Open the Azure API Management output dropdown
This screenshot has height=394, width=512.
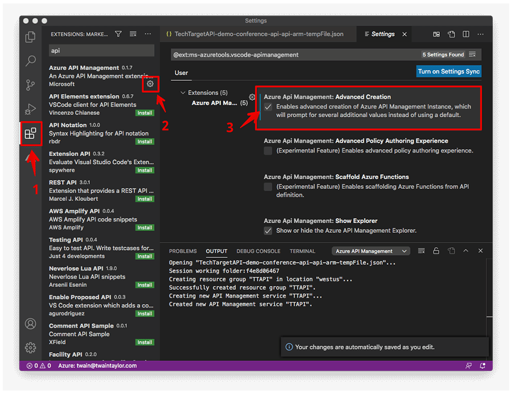pyautogui.click(x=371, y=251)
